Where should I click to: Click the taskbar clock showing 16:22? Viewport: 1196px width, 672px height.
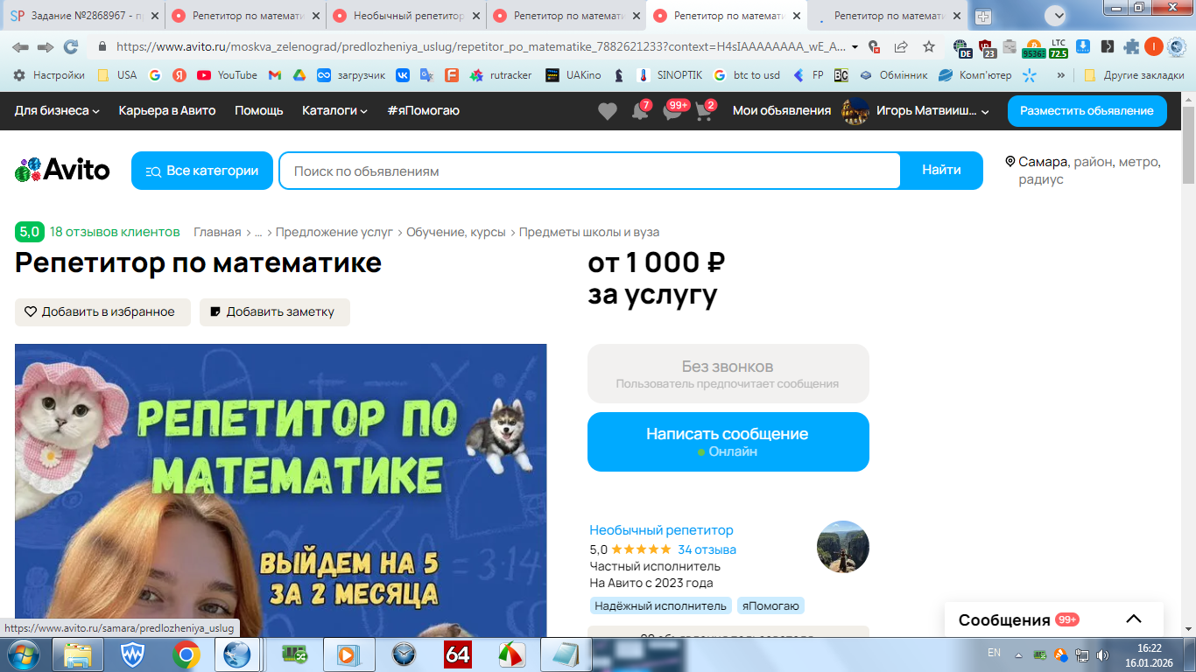[1149, 655]
